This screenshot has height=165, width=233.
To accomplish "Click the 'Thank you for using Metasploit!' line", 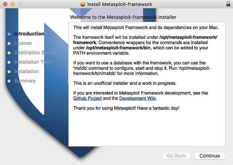I will (126, 108).
